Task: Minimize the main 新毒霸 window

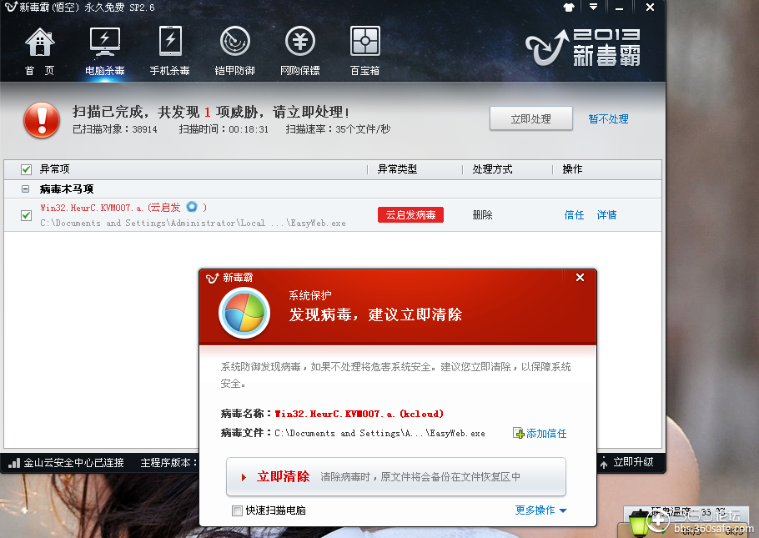Action: coord(619,8)
